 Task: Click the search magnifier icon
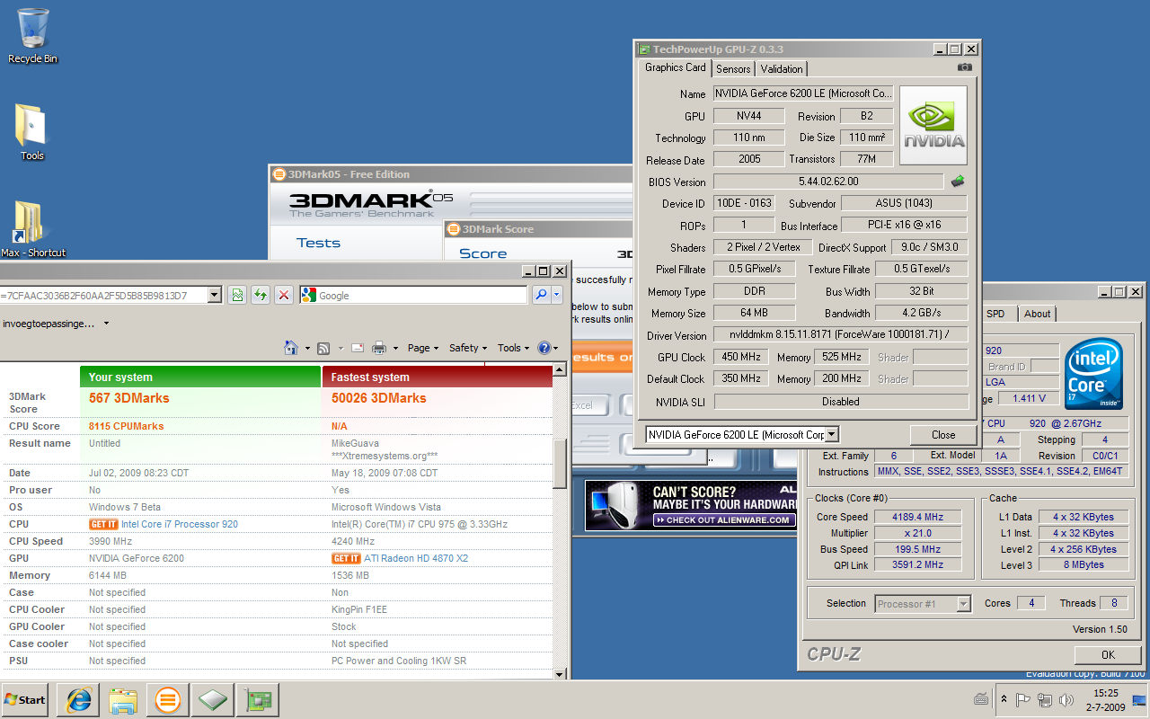(x=541, y=295)
